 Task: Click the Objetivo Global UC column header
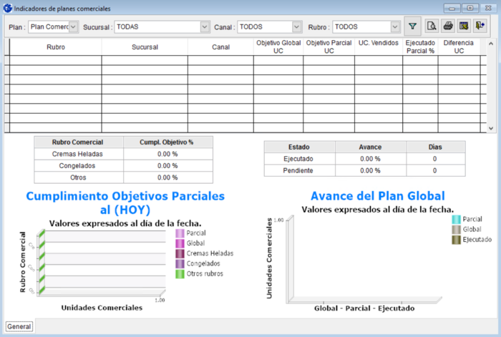[278, 47]
